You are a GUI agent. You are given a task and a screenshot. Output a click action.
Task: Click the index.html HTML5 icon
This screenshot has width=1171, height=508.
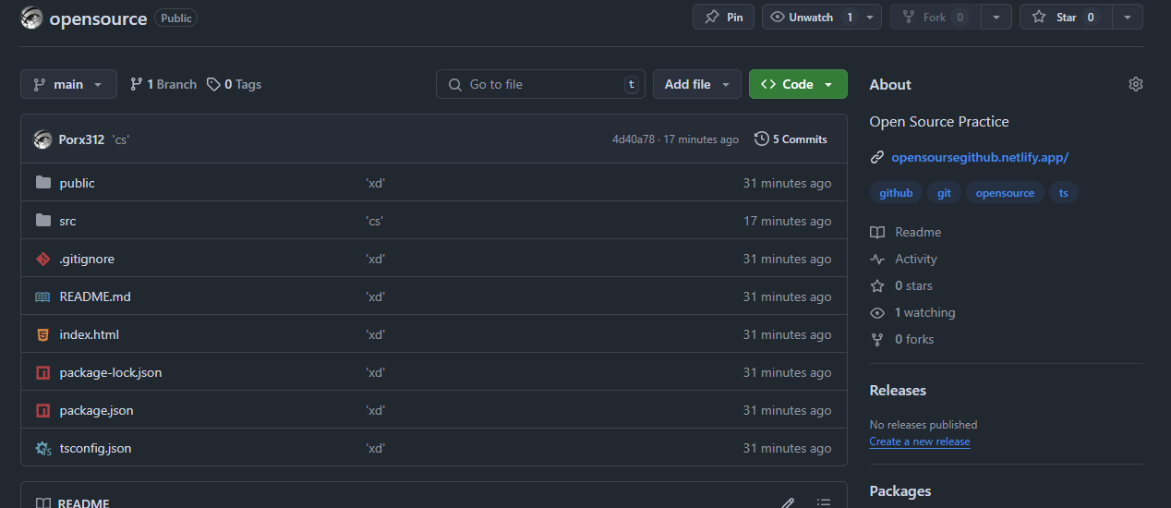(42, 334)
